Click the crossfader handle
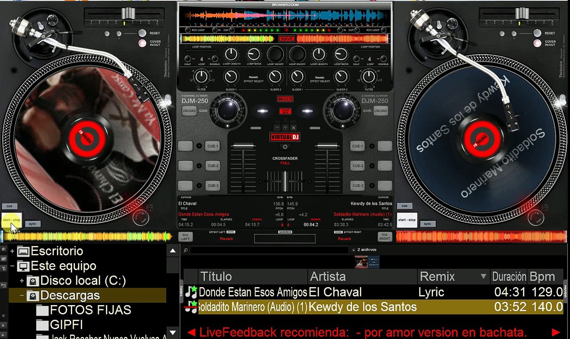The height and width of the screenshot is (339, 570). (x=285, y=181)
